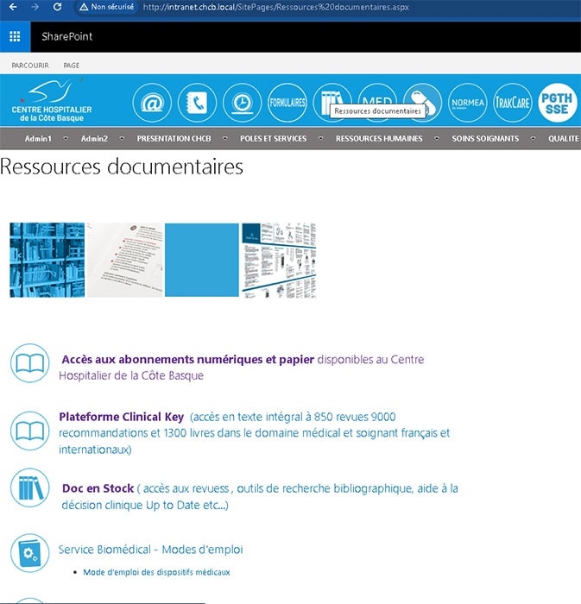Open the Plateforme Clinical Key link
The height and width of the screenshot is (604, 581).
[x=121, y=417]
